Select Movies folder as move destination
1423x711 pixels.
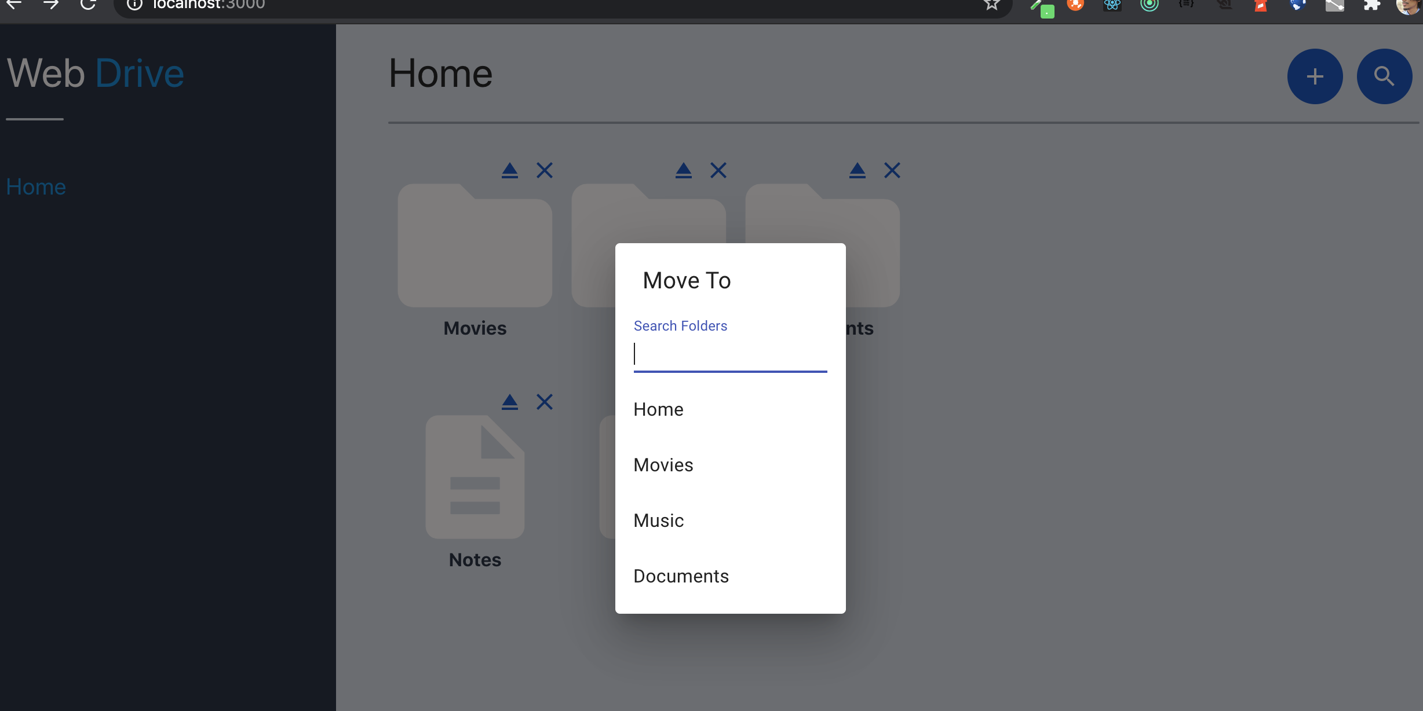point(662,464)
